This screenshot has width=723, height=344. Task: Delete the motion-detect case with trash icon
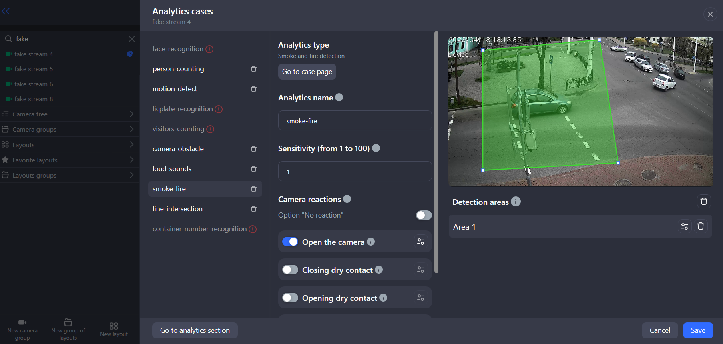pos(253,89)
